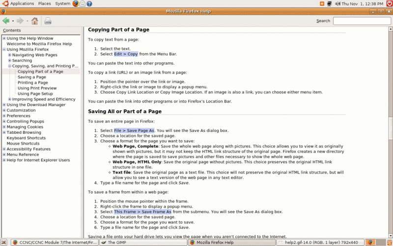
Task: Click the volume speaker tray icon
Action: (x=337, y=4)
